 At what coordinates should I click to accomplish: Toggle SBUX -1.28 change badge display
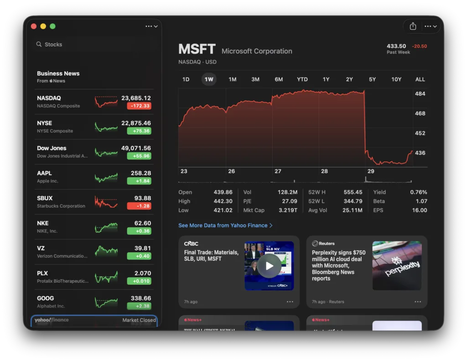point(139,206)
